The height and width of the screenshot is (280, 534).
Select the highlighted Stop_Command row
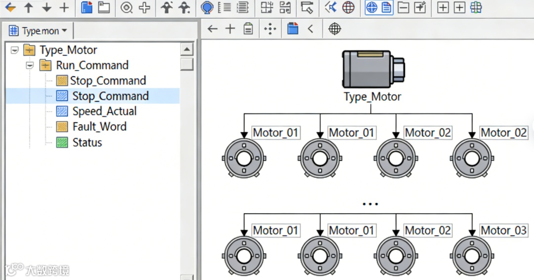[92, 95]
